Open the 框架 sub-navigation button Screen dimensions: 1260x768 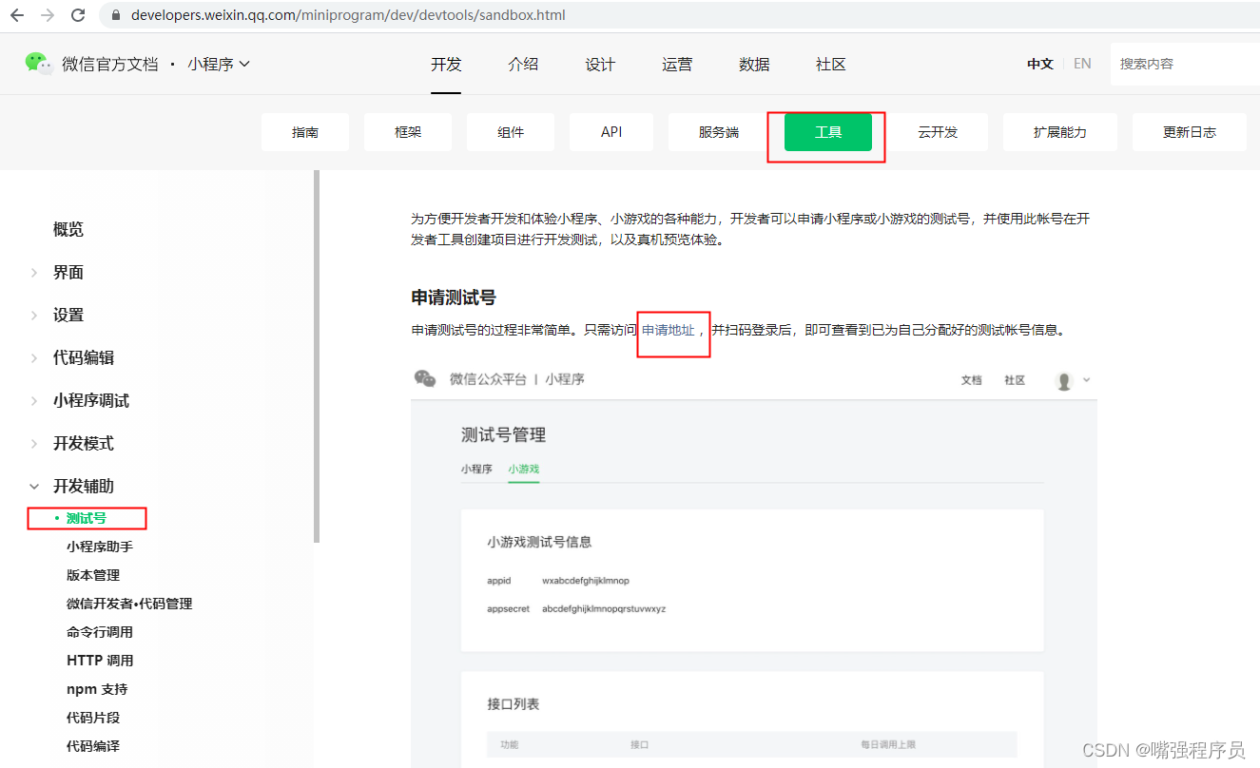click(408, 132)
